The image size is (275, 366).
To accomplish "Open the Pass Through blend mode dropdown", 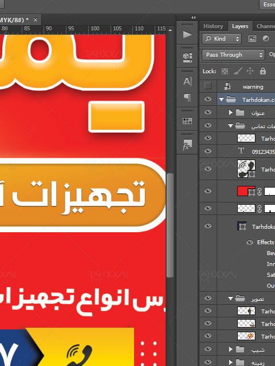I will coord(233,55).
